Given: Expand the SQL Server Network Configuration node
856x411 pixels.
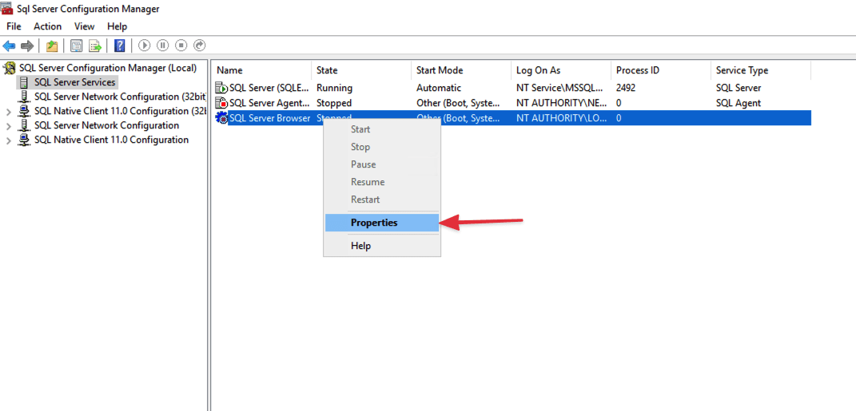Looking at the screenshot, I should (9, 126).
